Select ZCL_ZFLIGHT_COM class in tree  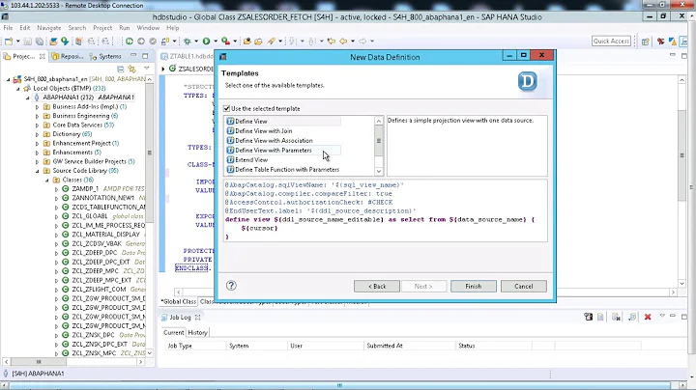99,290
